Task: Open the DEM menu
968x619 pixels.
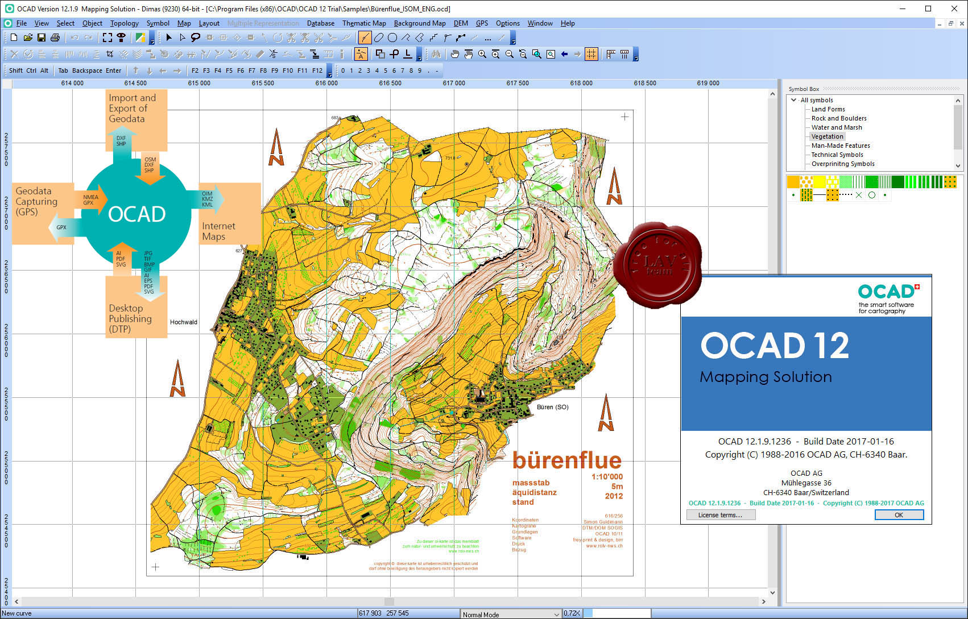Action: pyautogui.click(x=461, y=23)
